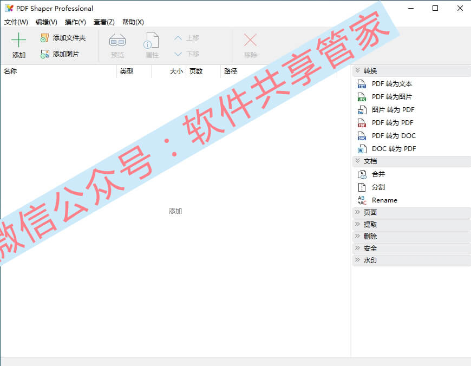Open the 操作(Y) menu
This screenshot has width=471, height=366.
(x=75, y=22)
